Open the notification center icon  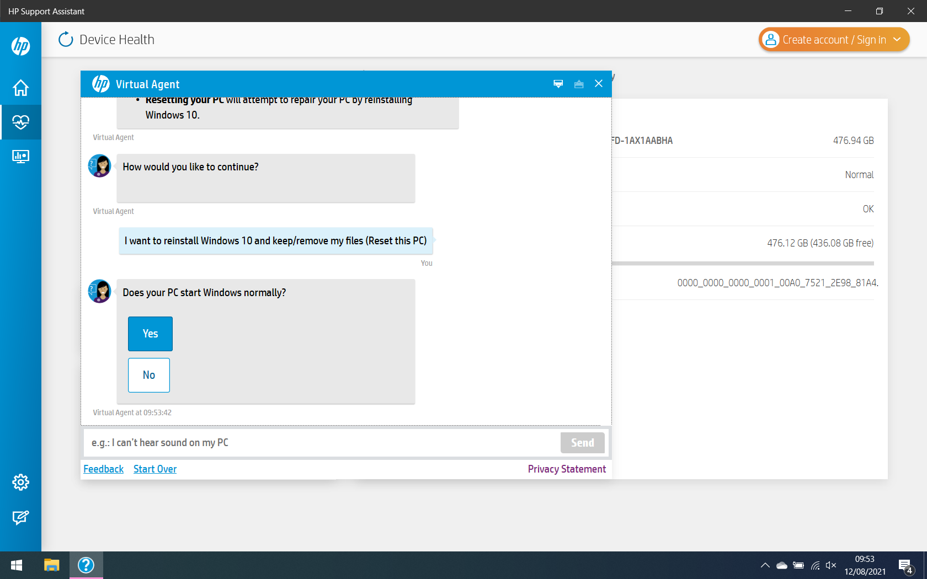pyautogui.click(x=906, y=566)
